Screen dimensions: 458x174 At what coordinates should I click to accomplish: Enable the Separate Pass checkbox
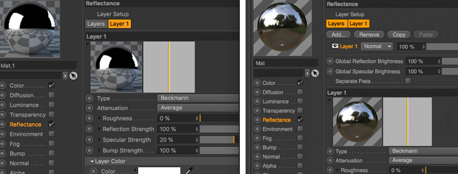point(408,81)
